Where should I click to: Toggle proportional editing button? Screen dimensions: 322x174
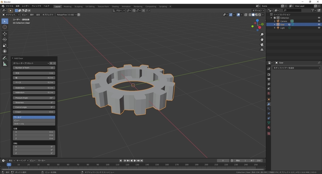coord(144,10)
